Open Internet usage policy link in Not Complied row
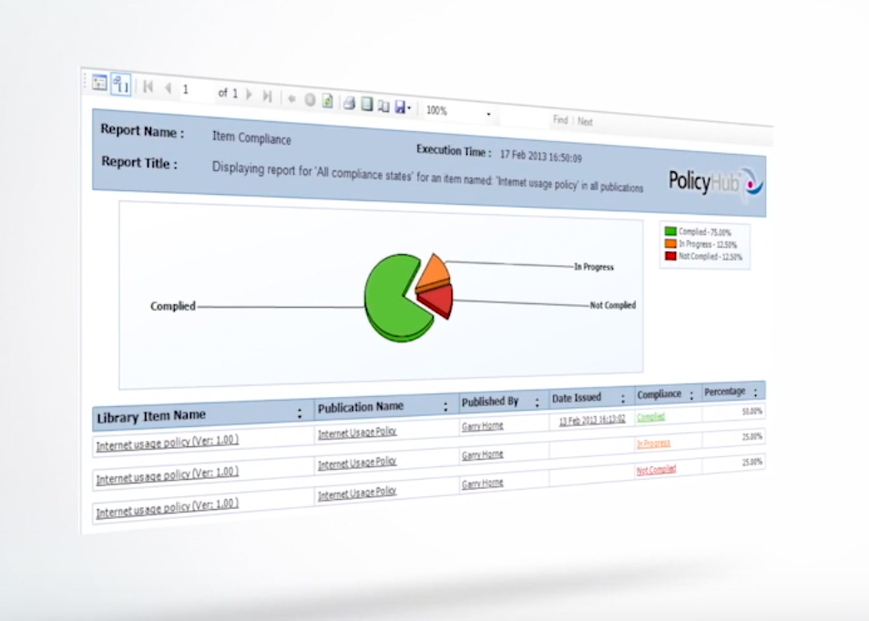 [x=168, y=508]
